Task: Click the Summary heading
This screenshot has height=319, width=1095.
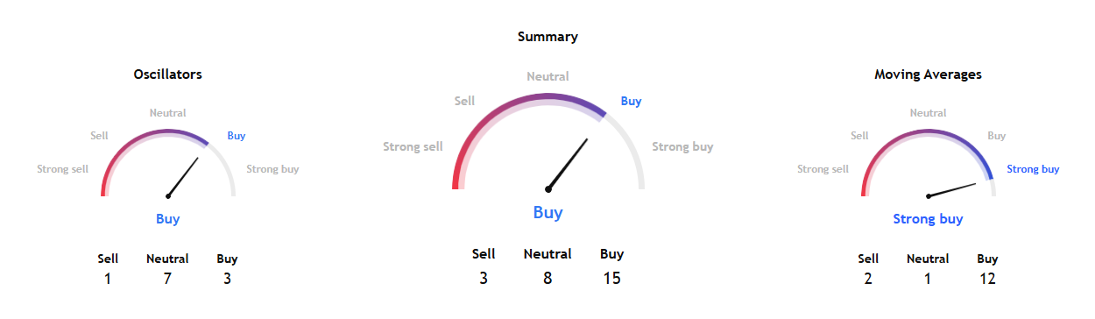Action: click(547, 37)
